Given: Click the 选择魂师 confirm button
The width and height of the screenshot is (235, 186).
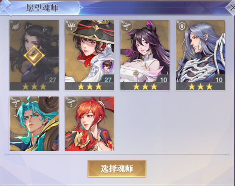Looking at the screenshot, I should pos(117,169).
